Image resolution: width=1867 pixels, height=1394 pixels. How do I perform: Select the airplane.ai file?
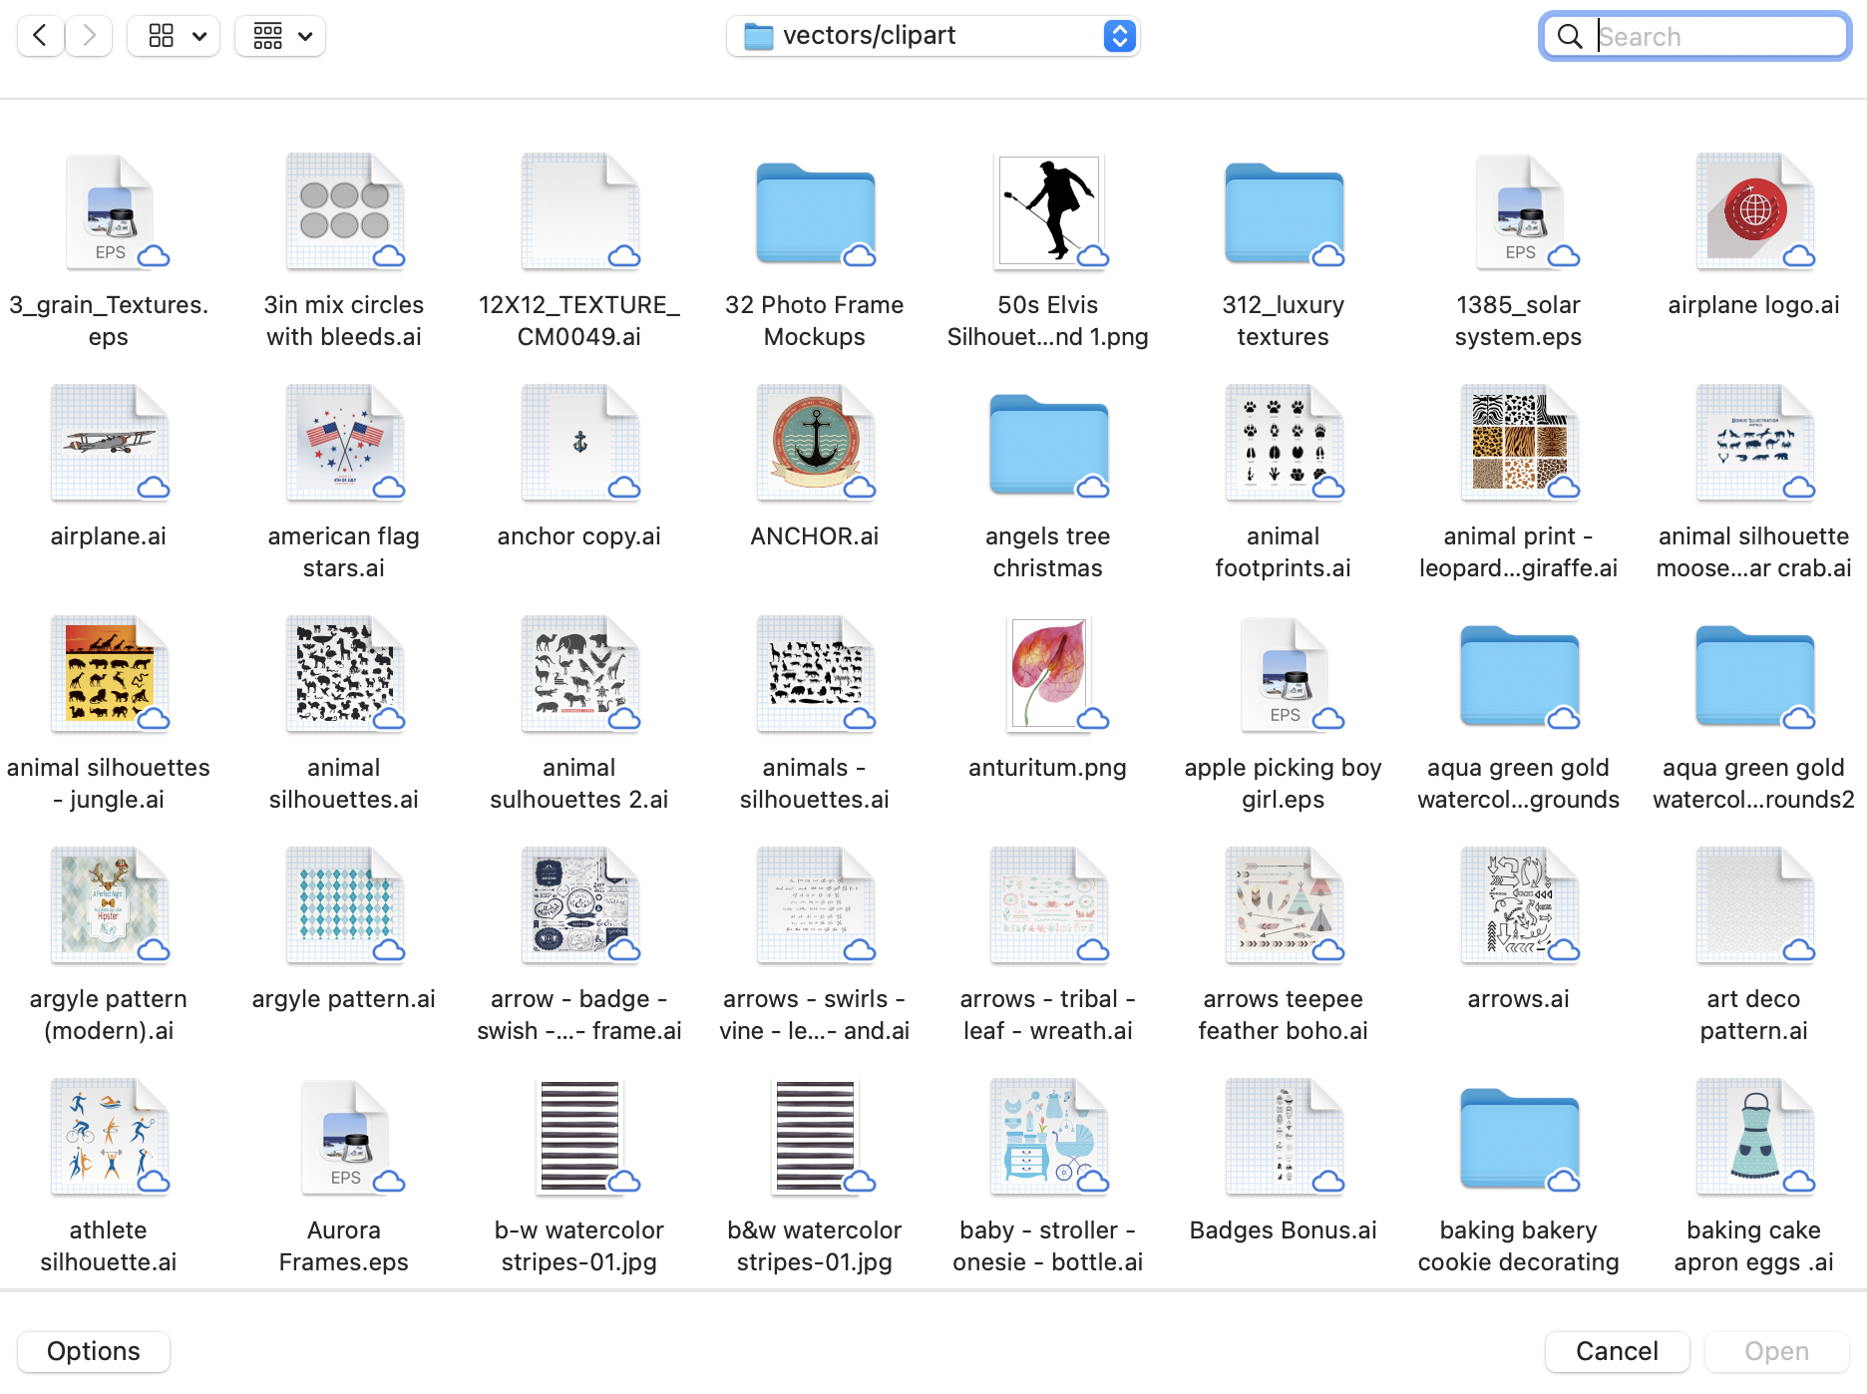108,444
